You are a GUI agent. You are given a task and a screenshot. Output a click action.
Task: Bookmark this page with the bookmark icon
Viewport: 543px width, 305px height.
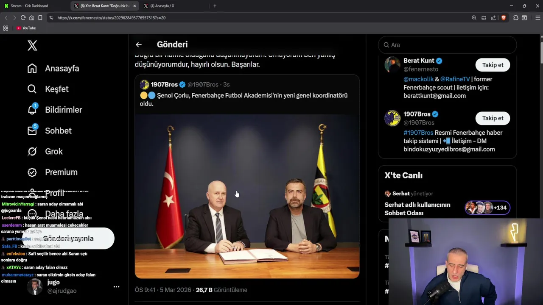coord(40,18)
